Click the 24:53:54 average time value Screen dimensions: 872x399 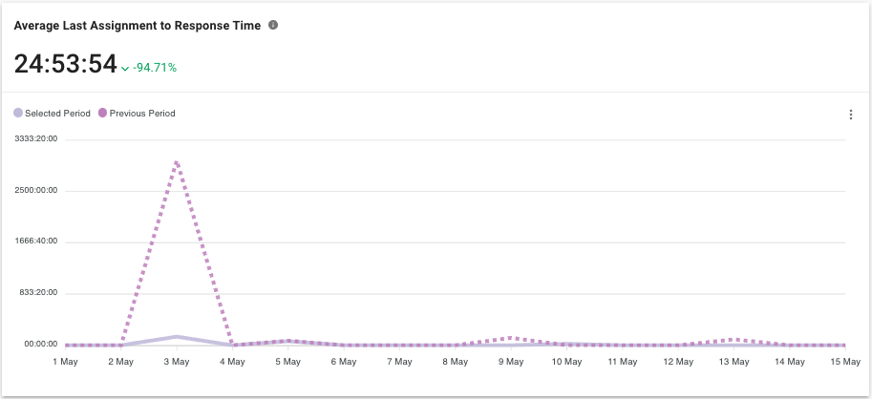65,65
